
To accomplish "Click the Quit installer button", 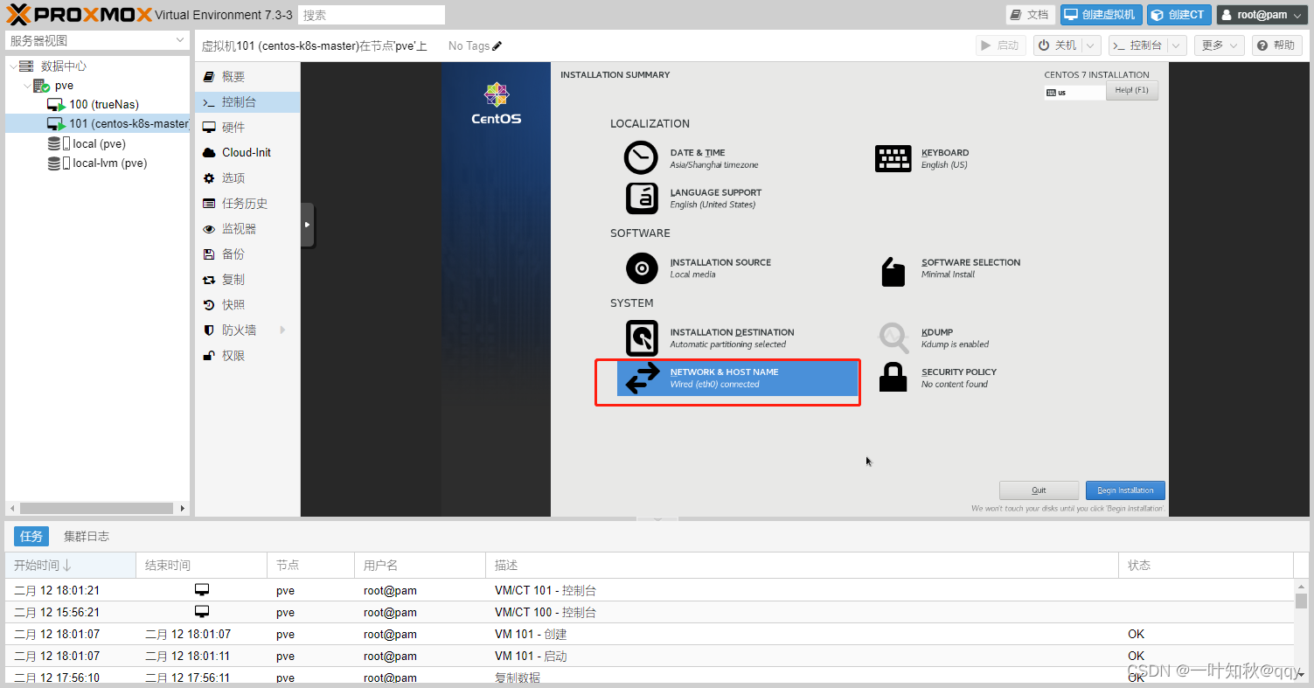I will coord(1039,490).
